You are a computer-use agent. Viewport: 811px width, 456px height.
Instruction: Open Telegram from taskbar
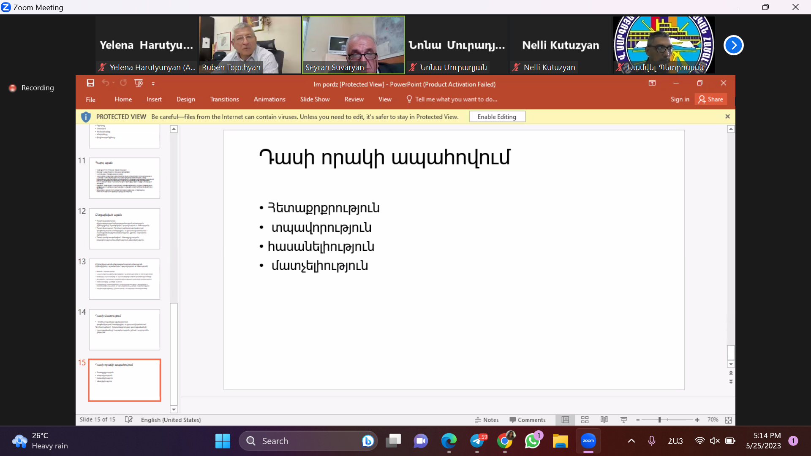click(x=477, y=441)
